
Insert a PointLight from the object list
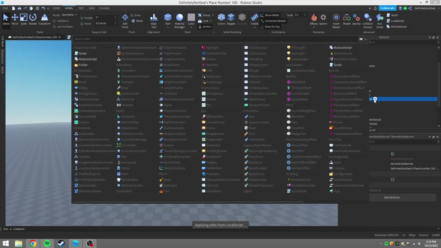(x=296, y=48)
